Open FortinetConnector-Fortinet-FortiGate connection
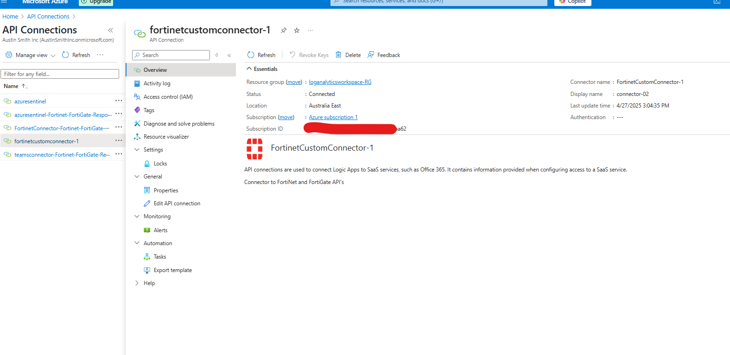This screenshot has width=730, height=355. 62,128
